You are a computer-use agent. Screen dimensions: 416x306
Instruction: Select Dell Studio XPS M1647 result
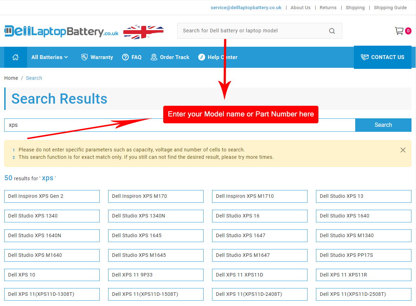point(260,255)
